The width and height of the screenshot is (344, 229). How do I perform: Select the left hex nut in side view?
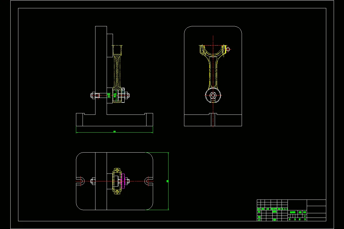pyautogui.click(x=93, y=95)
